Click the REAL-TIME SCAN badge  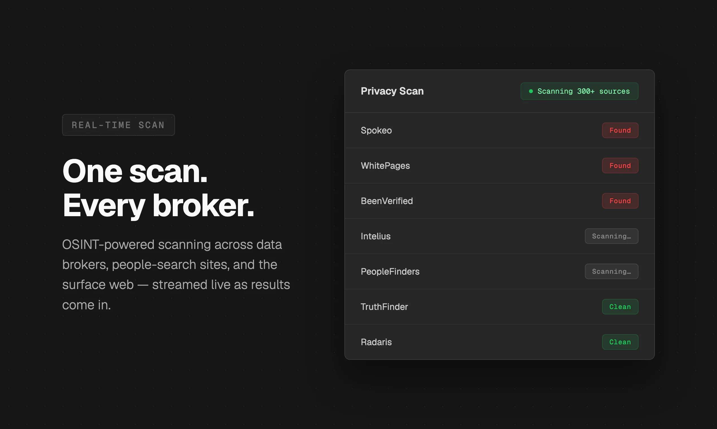tap(118, 125)
